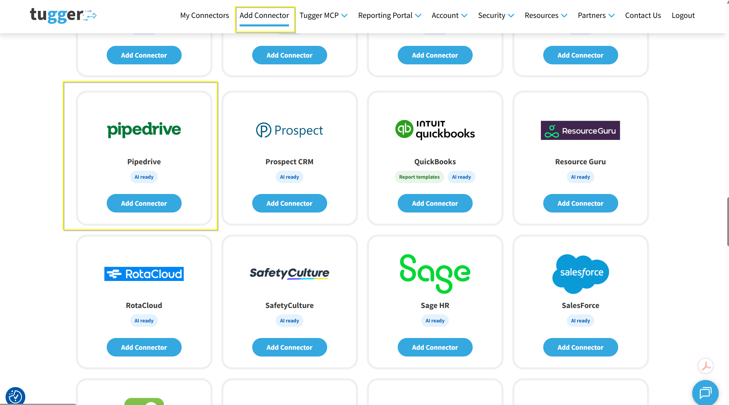The height and width of the screenshot is (405, 729).
Task: Click the SalesForce title text
Action: pos(581,305)
